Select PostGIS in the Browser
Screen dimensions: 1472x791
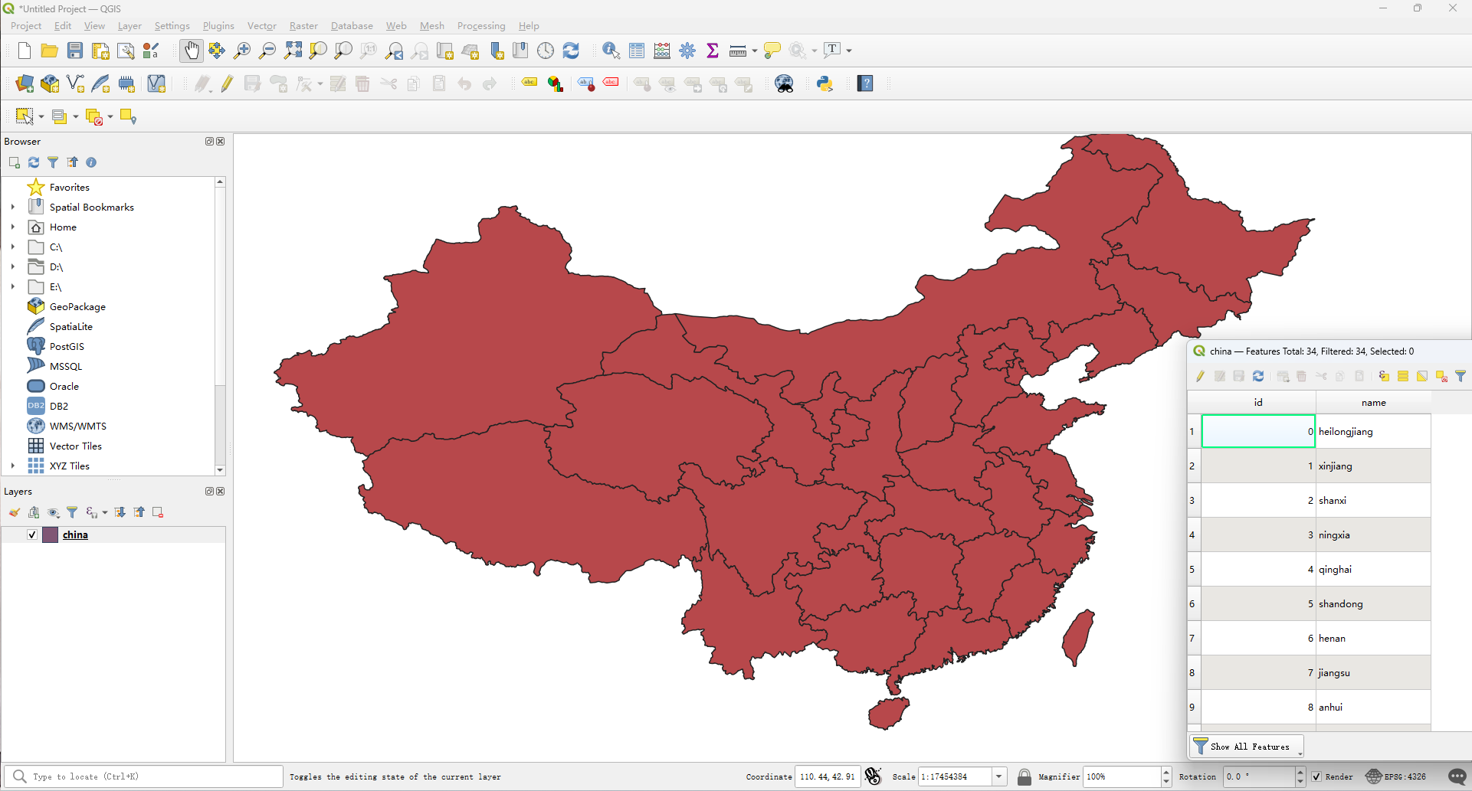tap(67, 346)
